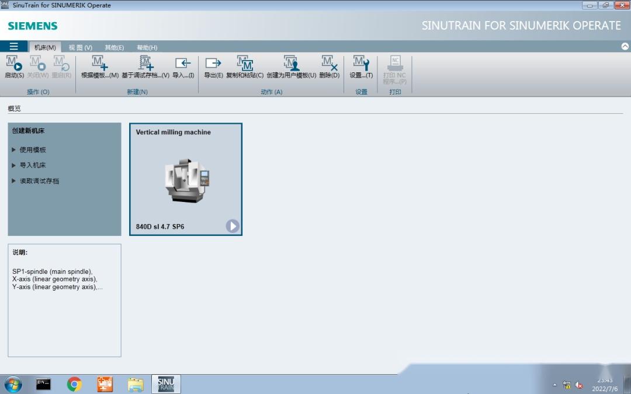Open the Windows Start button
The image size is (631, 394).
point(13,384)
